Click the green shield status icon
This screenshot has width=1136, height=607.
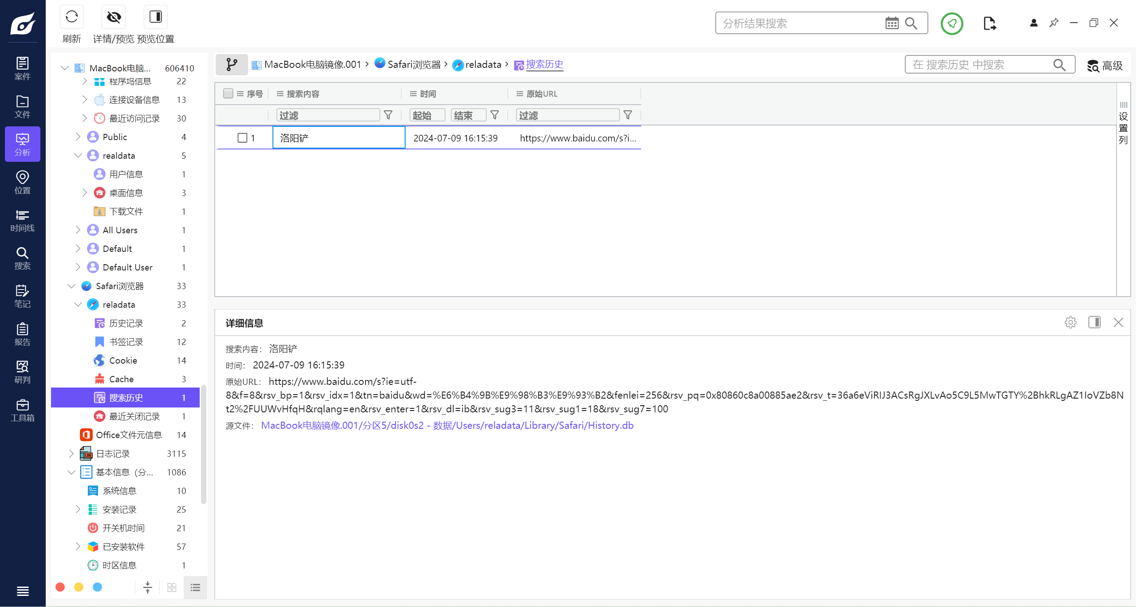click(x=952, y=23)
